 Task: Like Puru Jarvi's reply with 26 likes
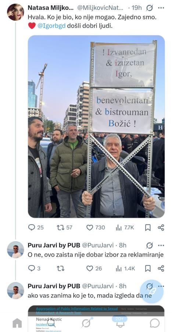pyautogui.click(x=94, y=268)
